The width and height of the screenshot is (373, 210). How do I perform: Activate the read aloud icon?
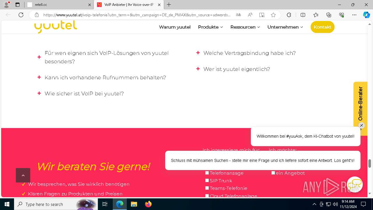(250, 15)
